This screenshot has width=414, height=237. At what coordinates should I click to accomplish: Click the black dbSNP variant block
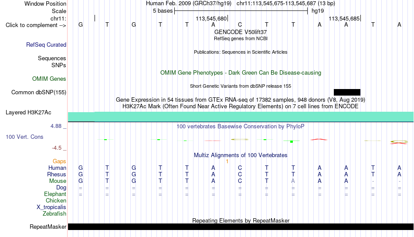point(347,93)
